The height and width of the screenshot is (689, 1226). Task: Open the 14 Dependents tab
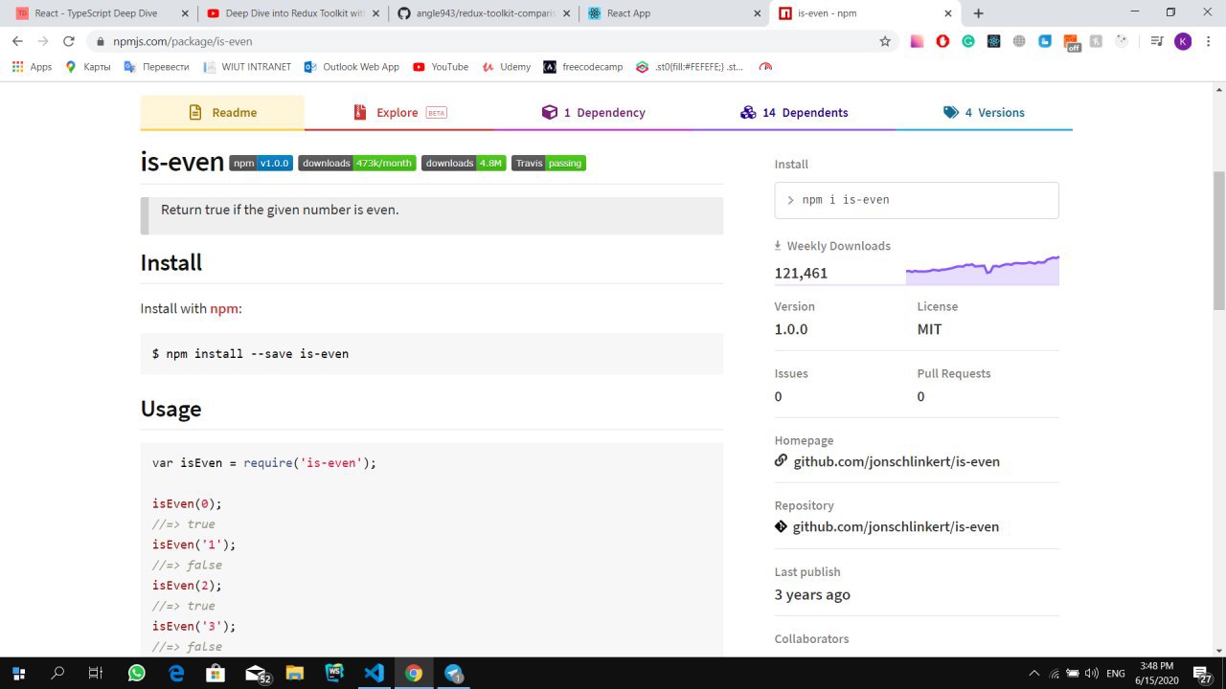(x=794, y=113)
